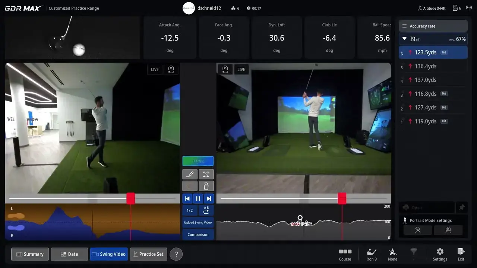Viewport: 477px width, 268px height.
Task: Toggle the Tracing overlay switch
Action: tap(198, 161)
